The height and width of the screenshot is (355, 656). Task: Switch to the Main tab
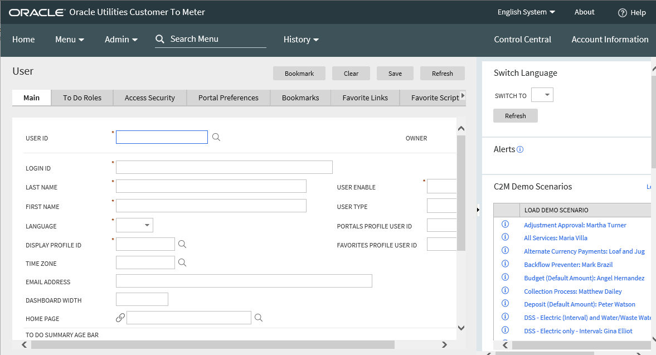click(31, 98)
